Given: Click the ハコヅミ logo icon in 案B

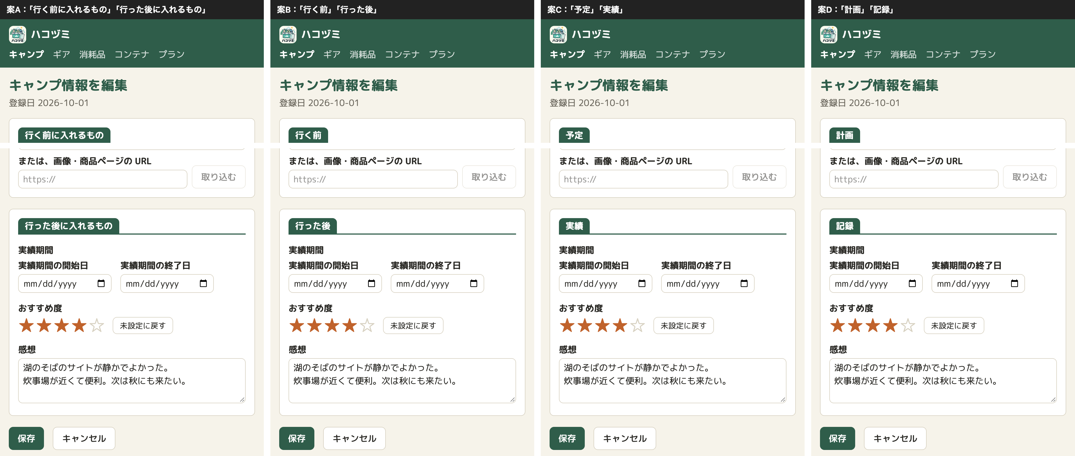Looking at the screenshot, I should 288,34.
